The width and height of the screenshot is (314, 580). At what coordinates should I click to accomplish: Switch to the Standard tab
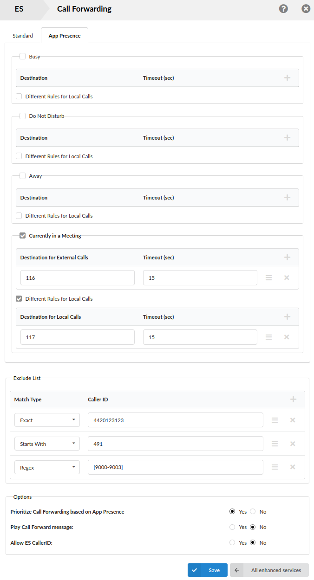pyautogui.click(x=23, y=36)
